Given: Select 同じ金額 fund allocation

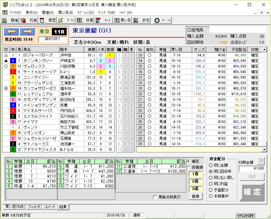Looking at the screenshot, I should (x=218, y=165).
